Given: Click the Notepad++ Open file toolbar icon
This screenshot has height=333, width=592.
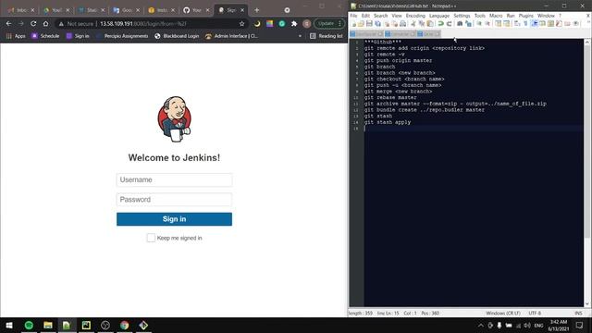Looking at the screenshot, I should point(362,24).
